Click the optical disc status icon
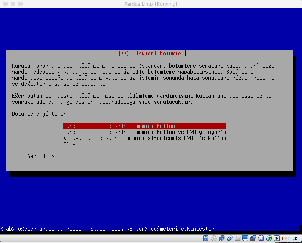Screen dimensions: 302x243 click(x=214, y=238)
